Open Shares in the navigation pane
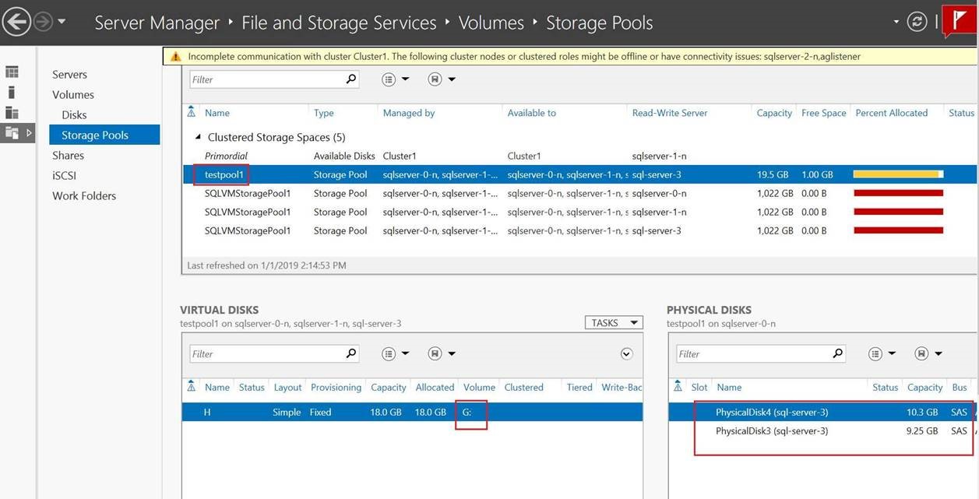This screenshot has height=499, width=979. click(68, 155)
